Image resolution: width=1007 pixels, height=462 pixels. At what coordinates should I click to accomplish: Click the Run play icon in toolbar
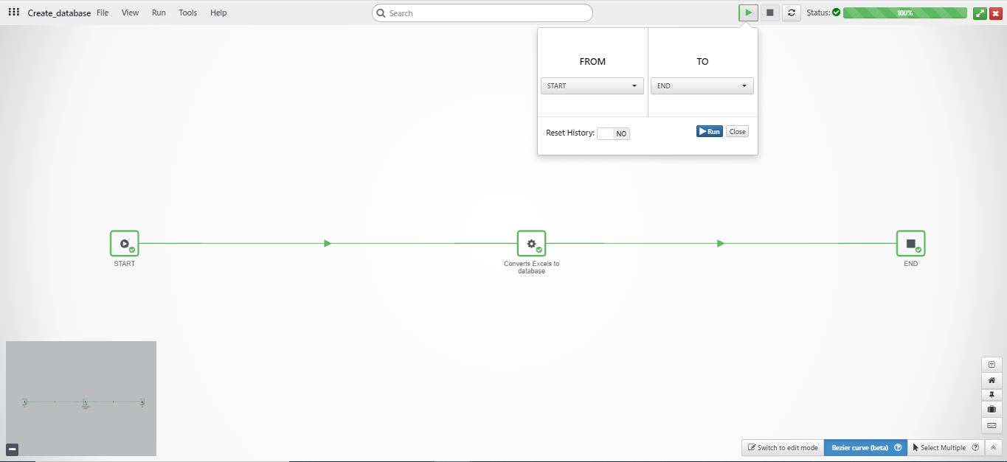click(x=747, y=13)
